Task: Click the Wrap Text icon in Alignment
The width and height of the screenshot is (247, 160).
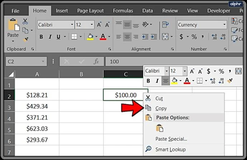Action: (x=165, y=24)
